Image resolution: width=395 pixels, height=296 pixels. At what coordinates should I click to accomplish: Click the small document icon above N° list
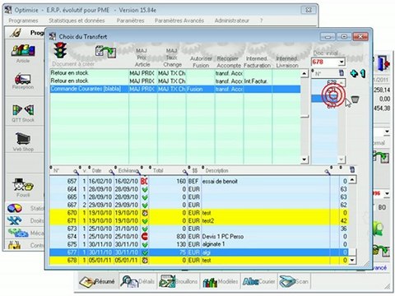pos(342,73)
